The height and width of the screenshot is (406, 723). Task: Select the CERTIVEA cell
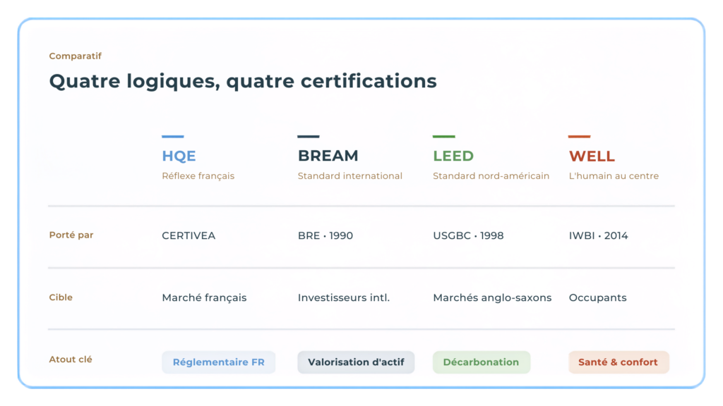point(189,235)
